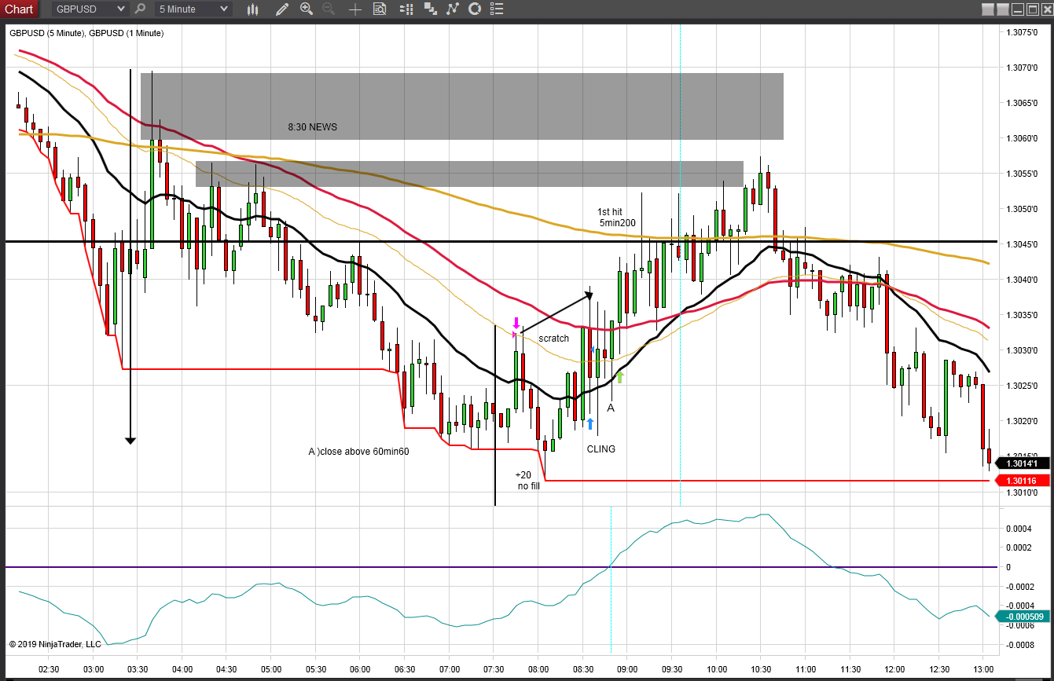Open the Draw Tools pencil icon
Screen dimensions: 1054x681
[x=282, y=9]
